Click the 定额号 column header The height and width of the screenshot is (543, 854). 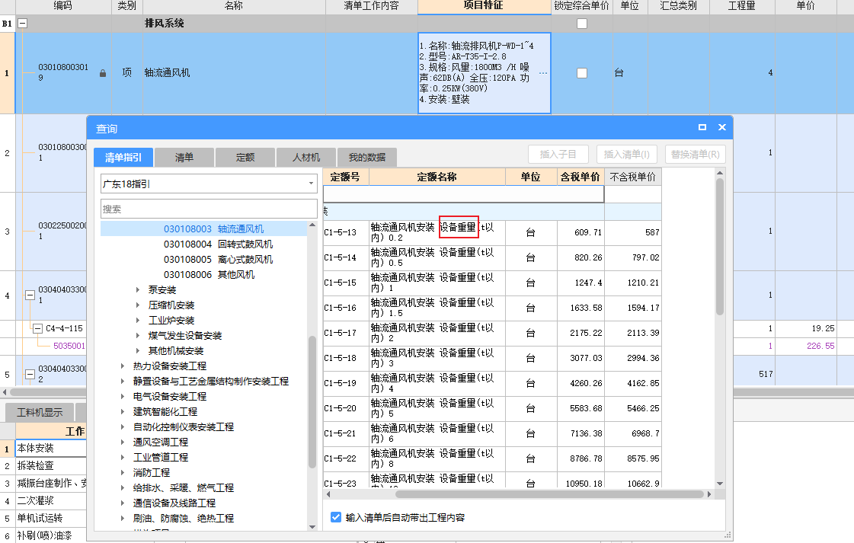pyautogui.click(x=346, y=177)
